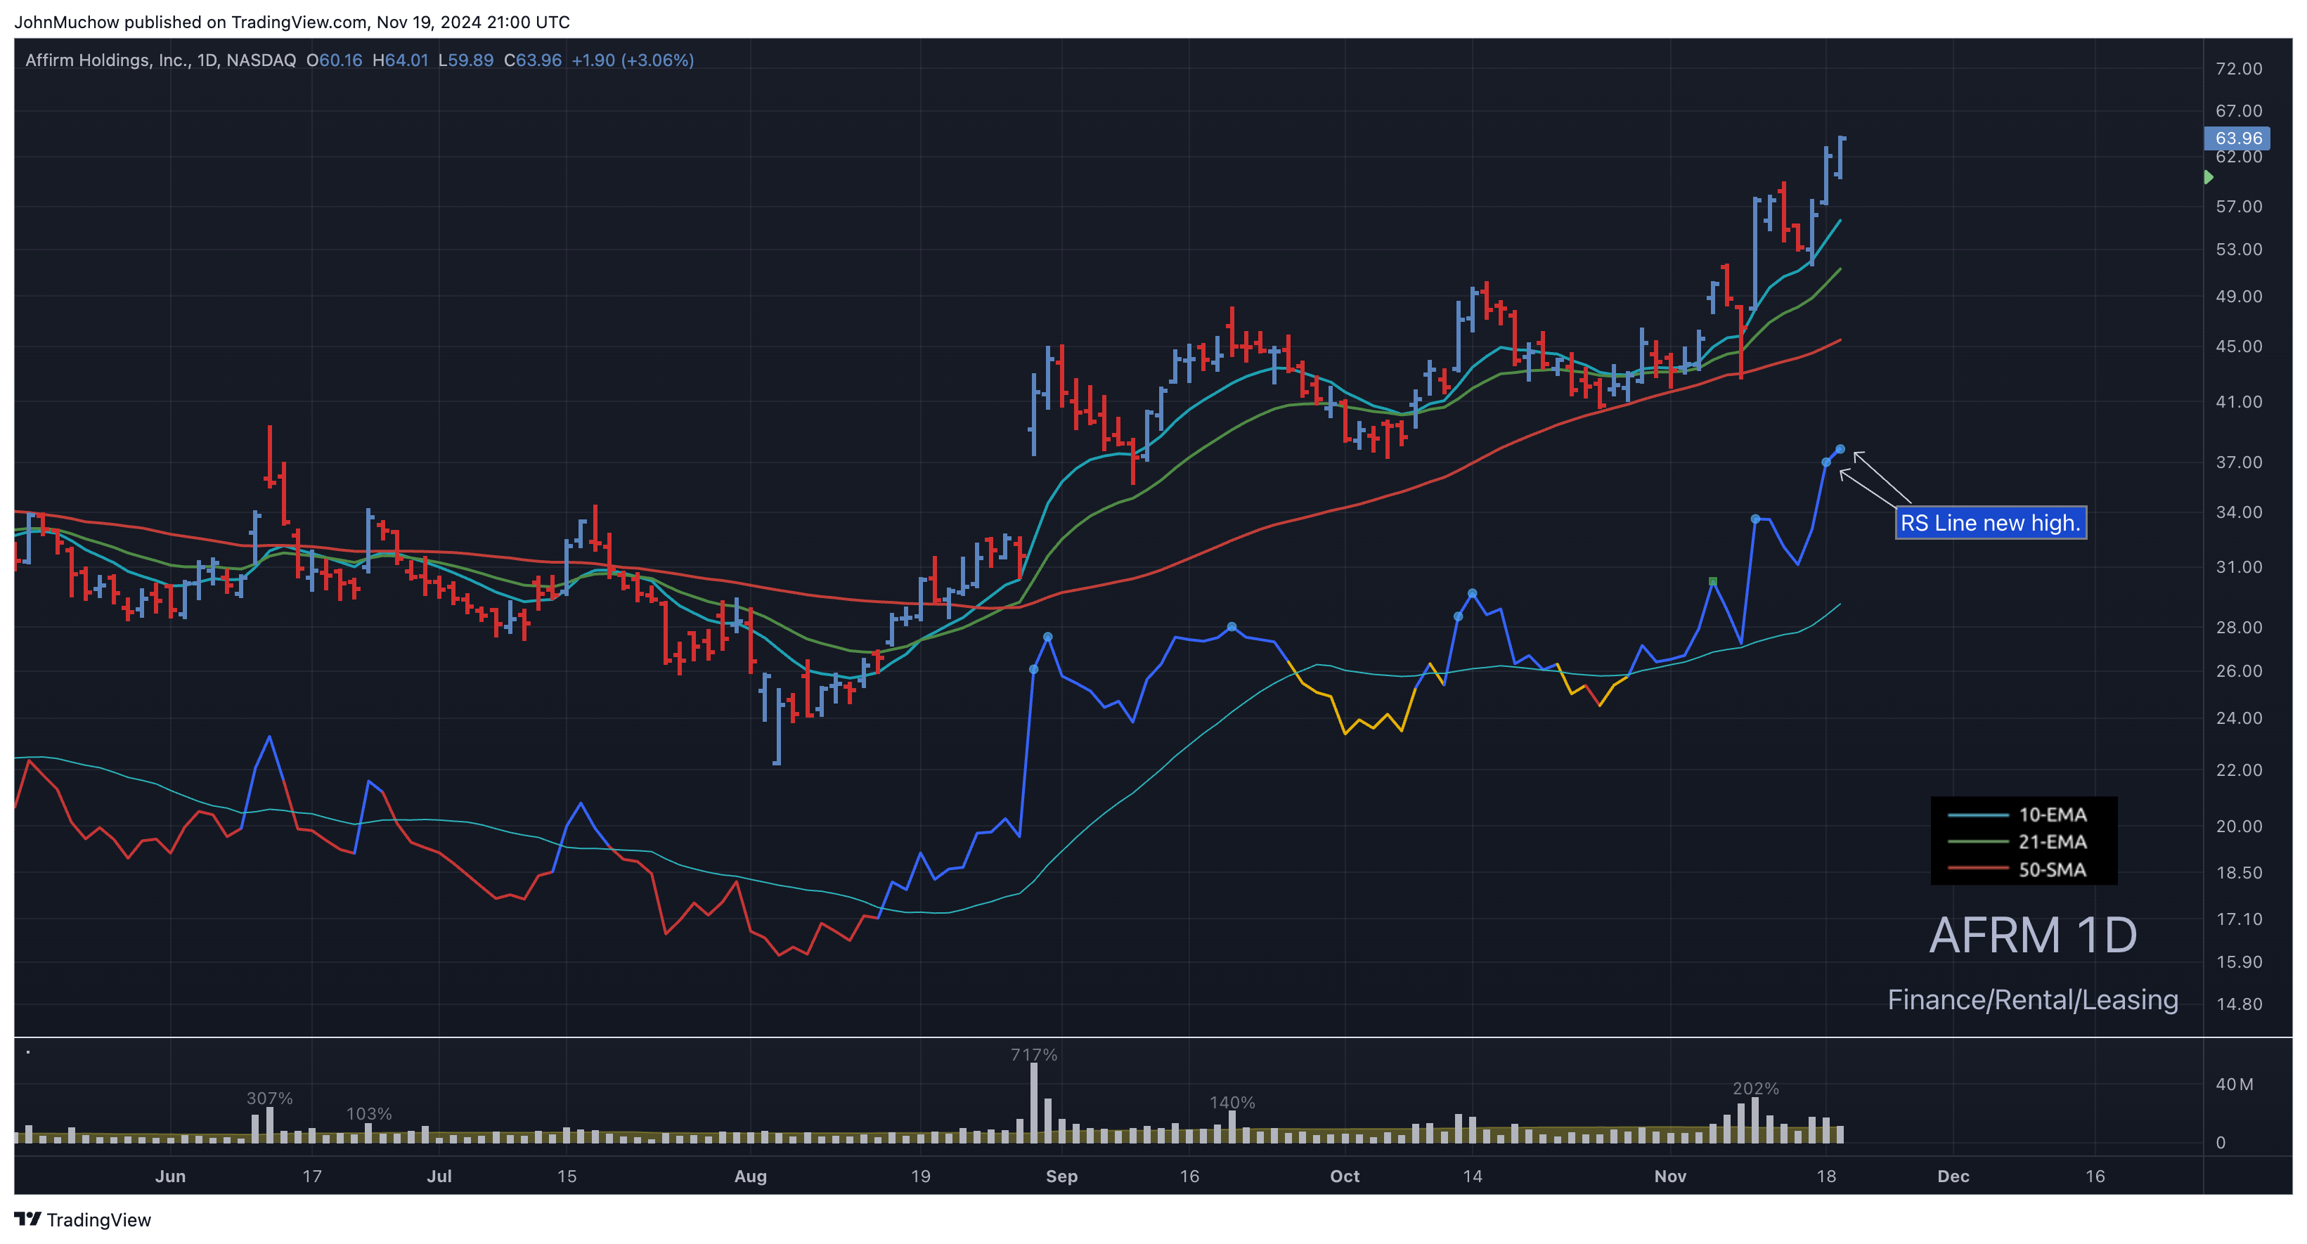Image resolution: width=2307 pixels, height=1244 pixels.
Task: Click the 717% volume label
Action: coord(1033,1055)
